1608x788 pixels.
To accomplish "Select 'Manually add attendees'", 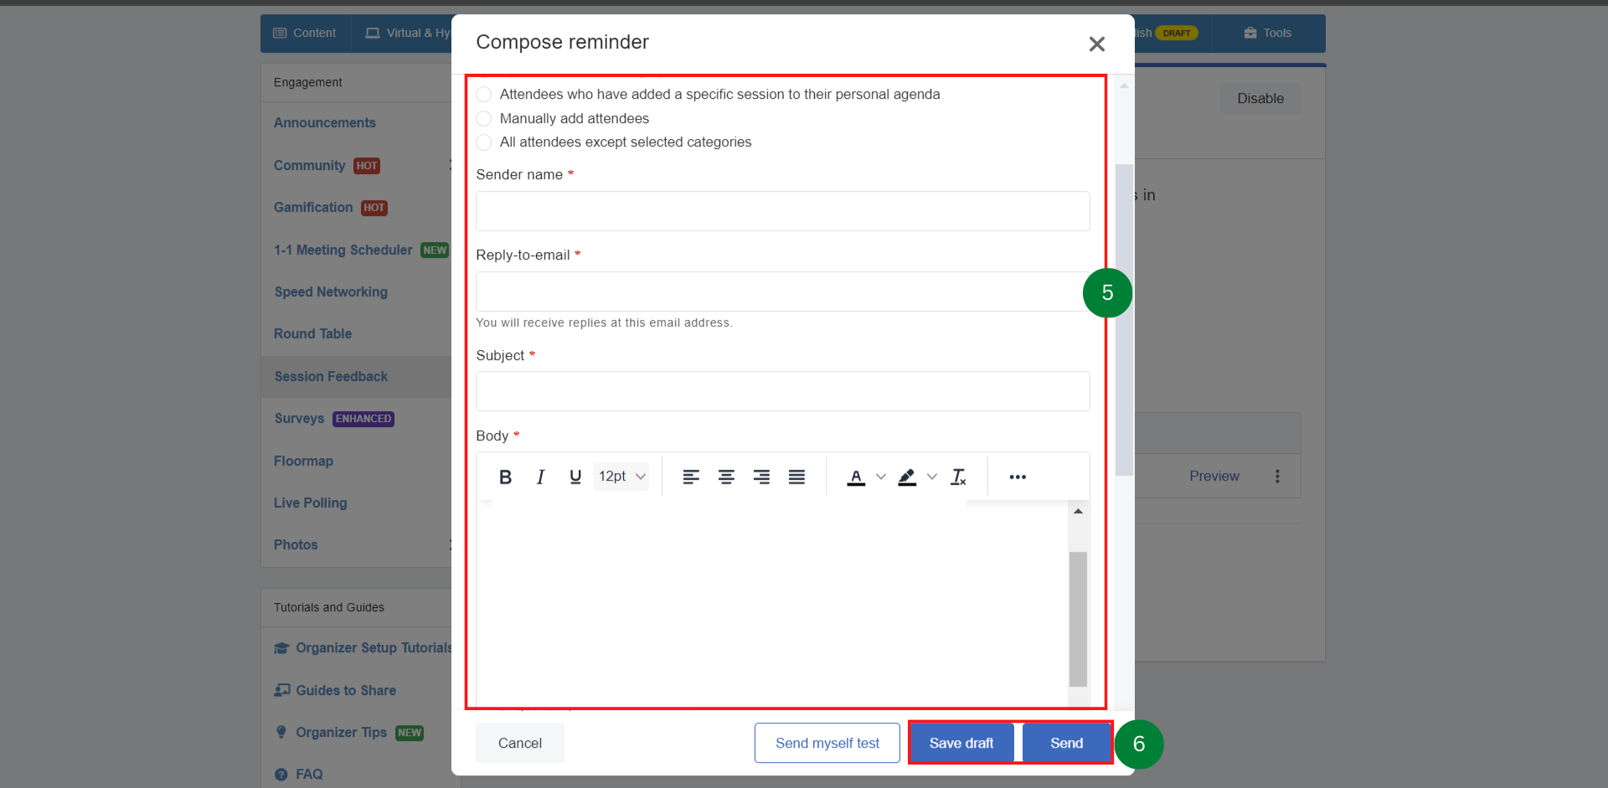I will click(484, 118).
